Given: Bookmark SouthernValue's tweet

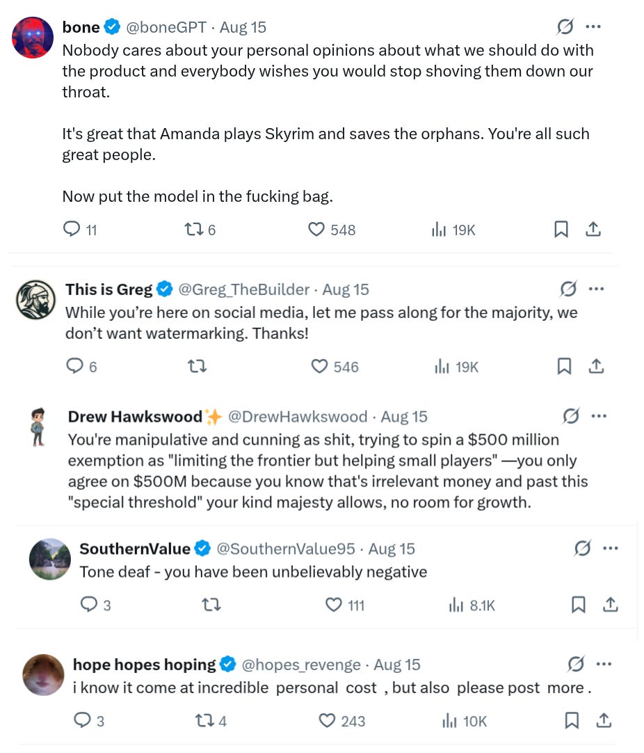Looking at the screenshot, I should point(578,605).
